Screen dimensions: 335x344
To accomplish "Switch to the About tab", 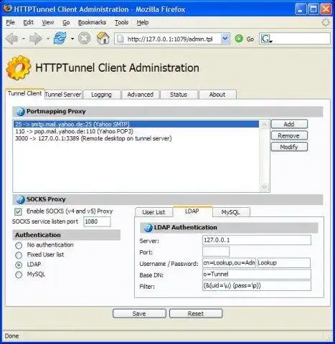I will pos(217,95).
